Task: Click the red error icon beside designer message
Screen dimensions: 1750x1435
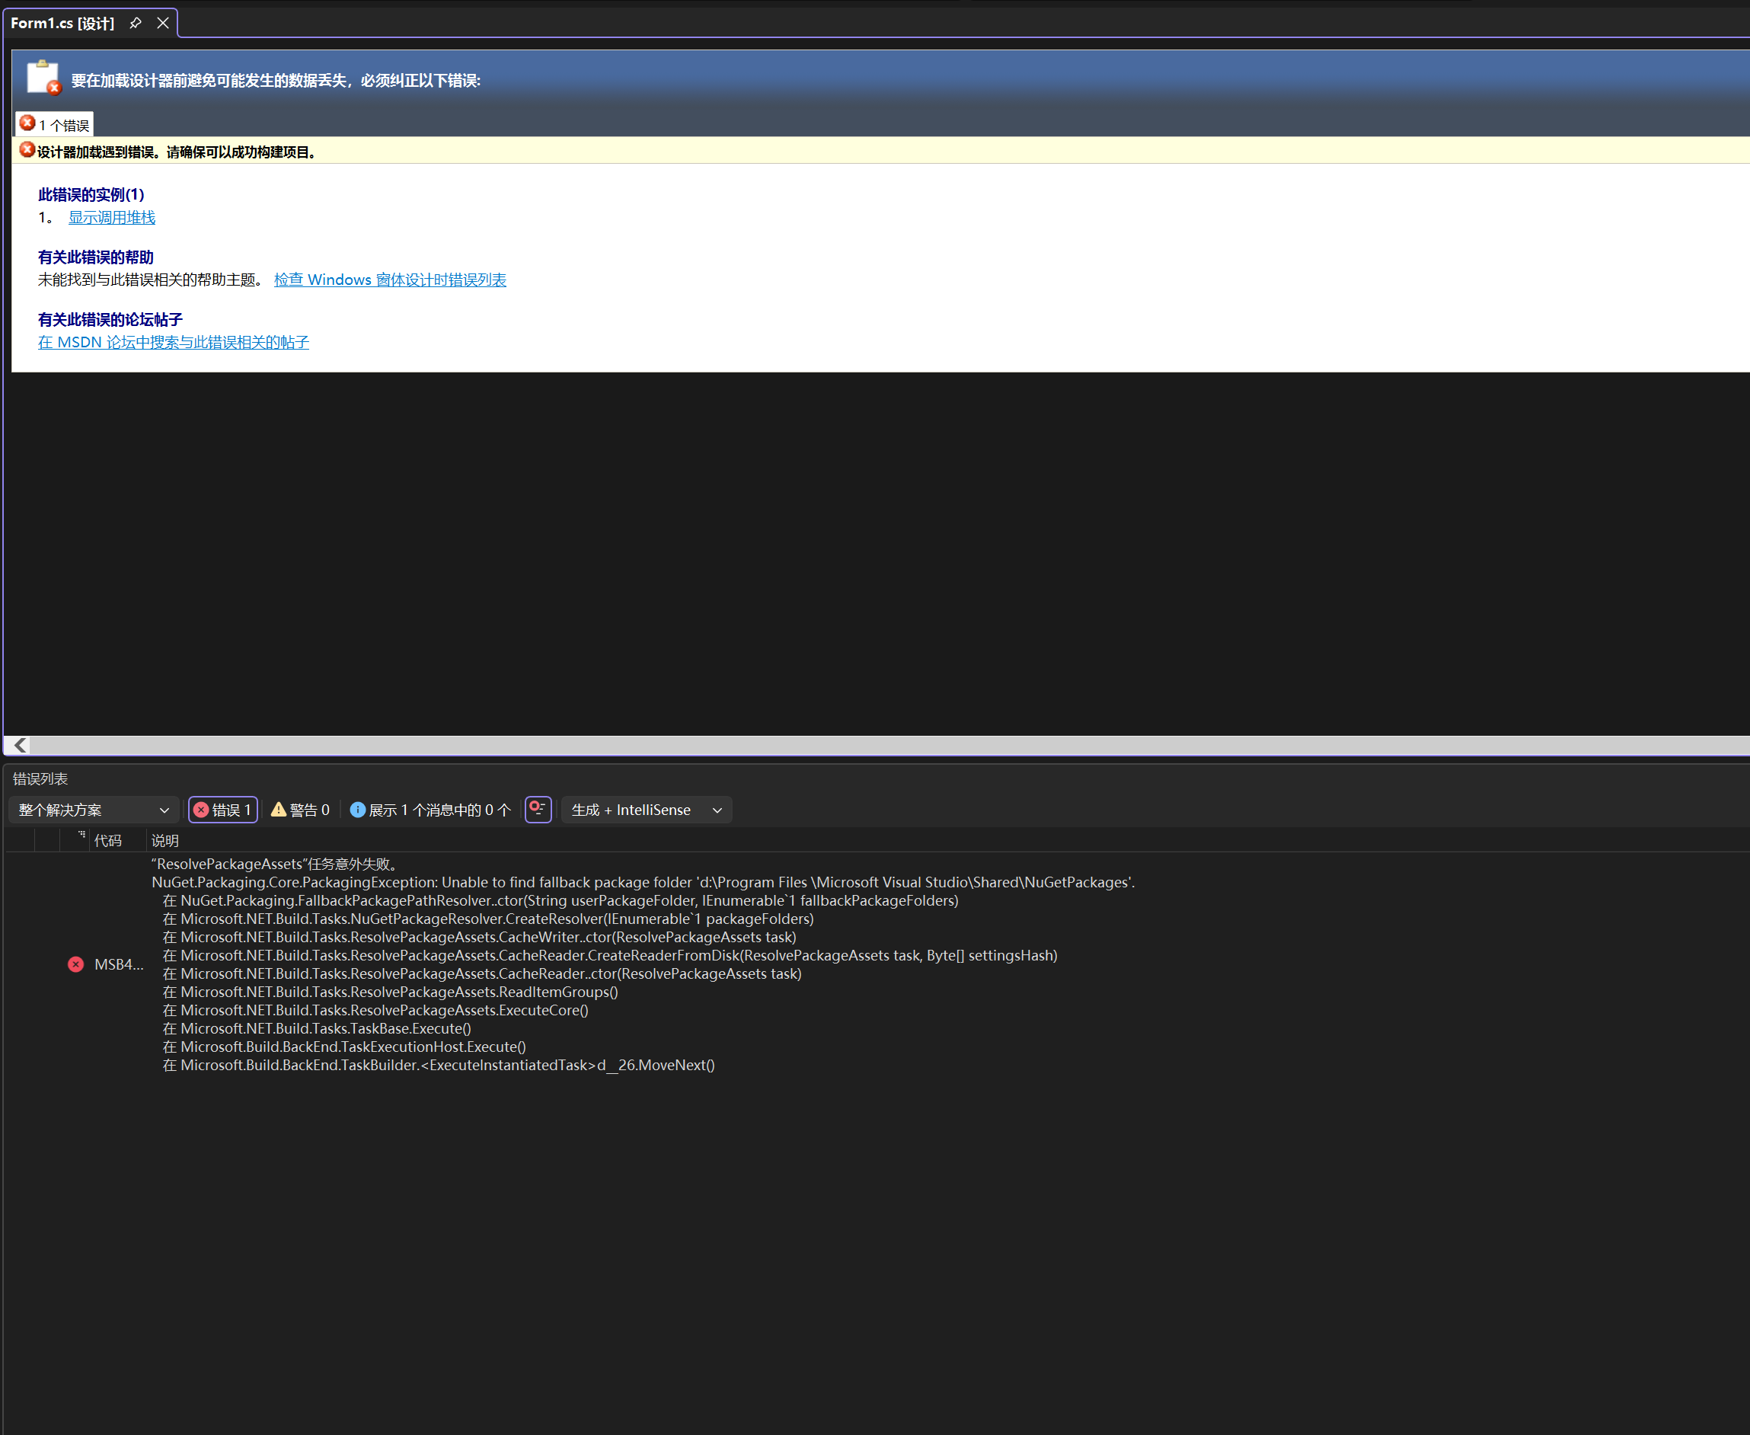Action: 27,151
